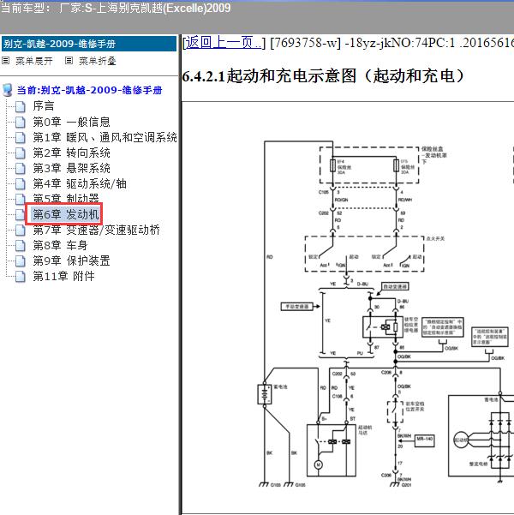Open 第11章 附件
Viewport: 514px width, 515px height.
pos(63,276)
